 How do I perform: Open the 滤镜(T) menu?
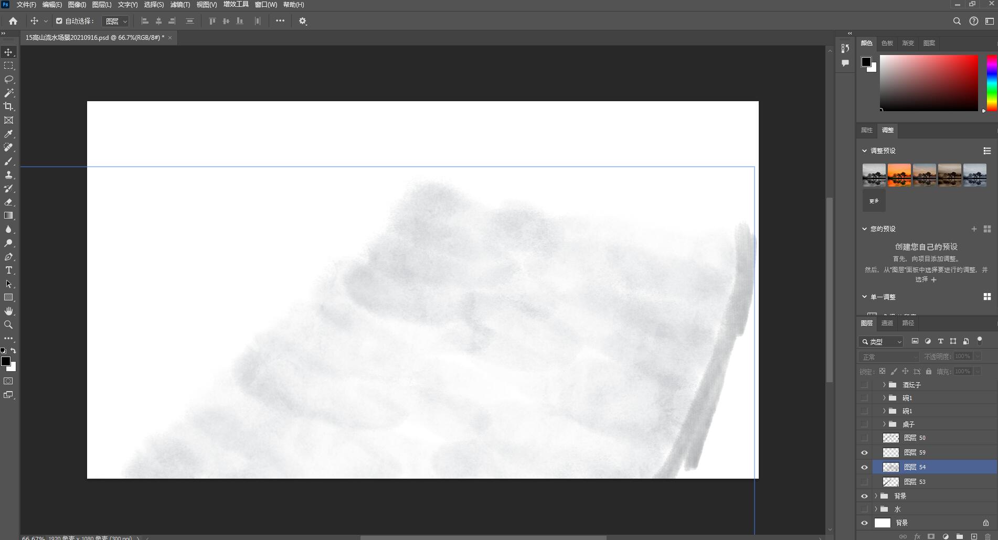point(180,5)
